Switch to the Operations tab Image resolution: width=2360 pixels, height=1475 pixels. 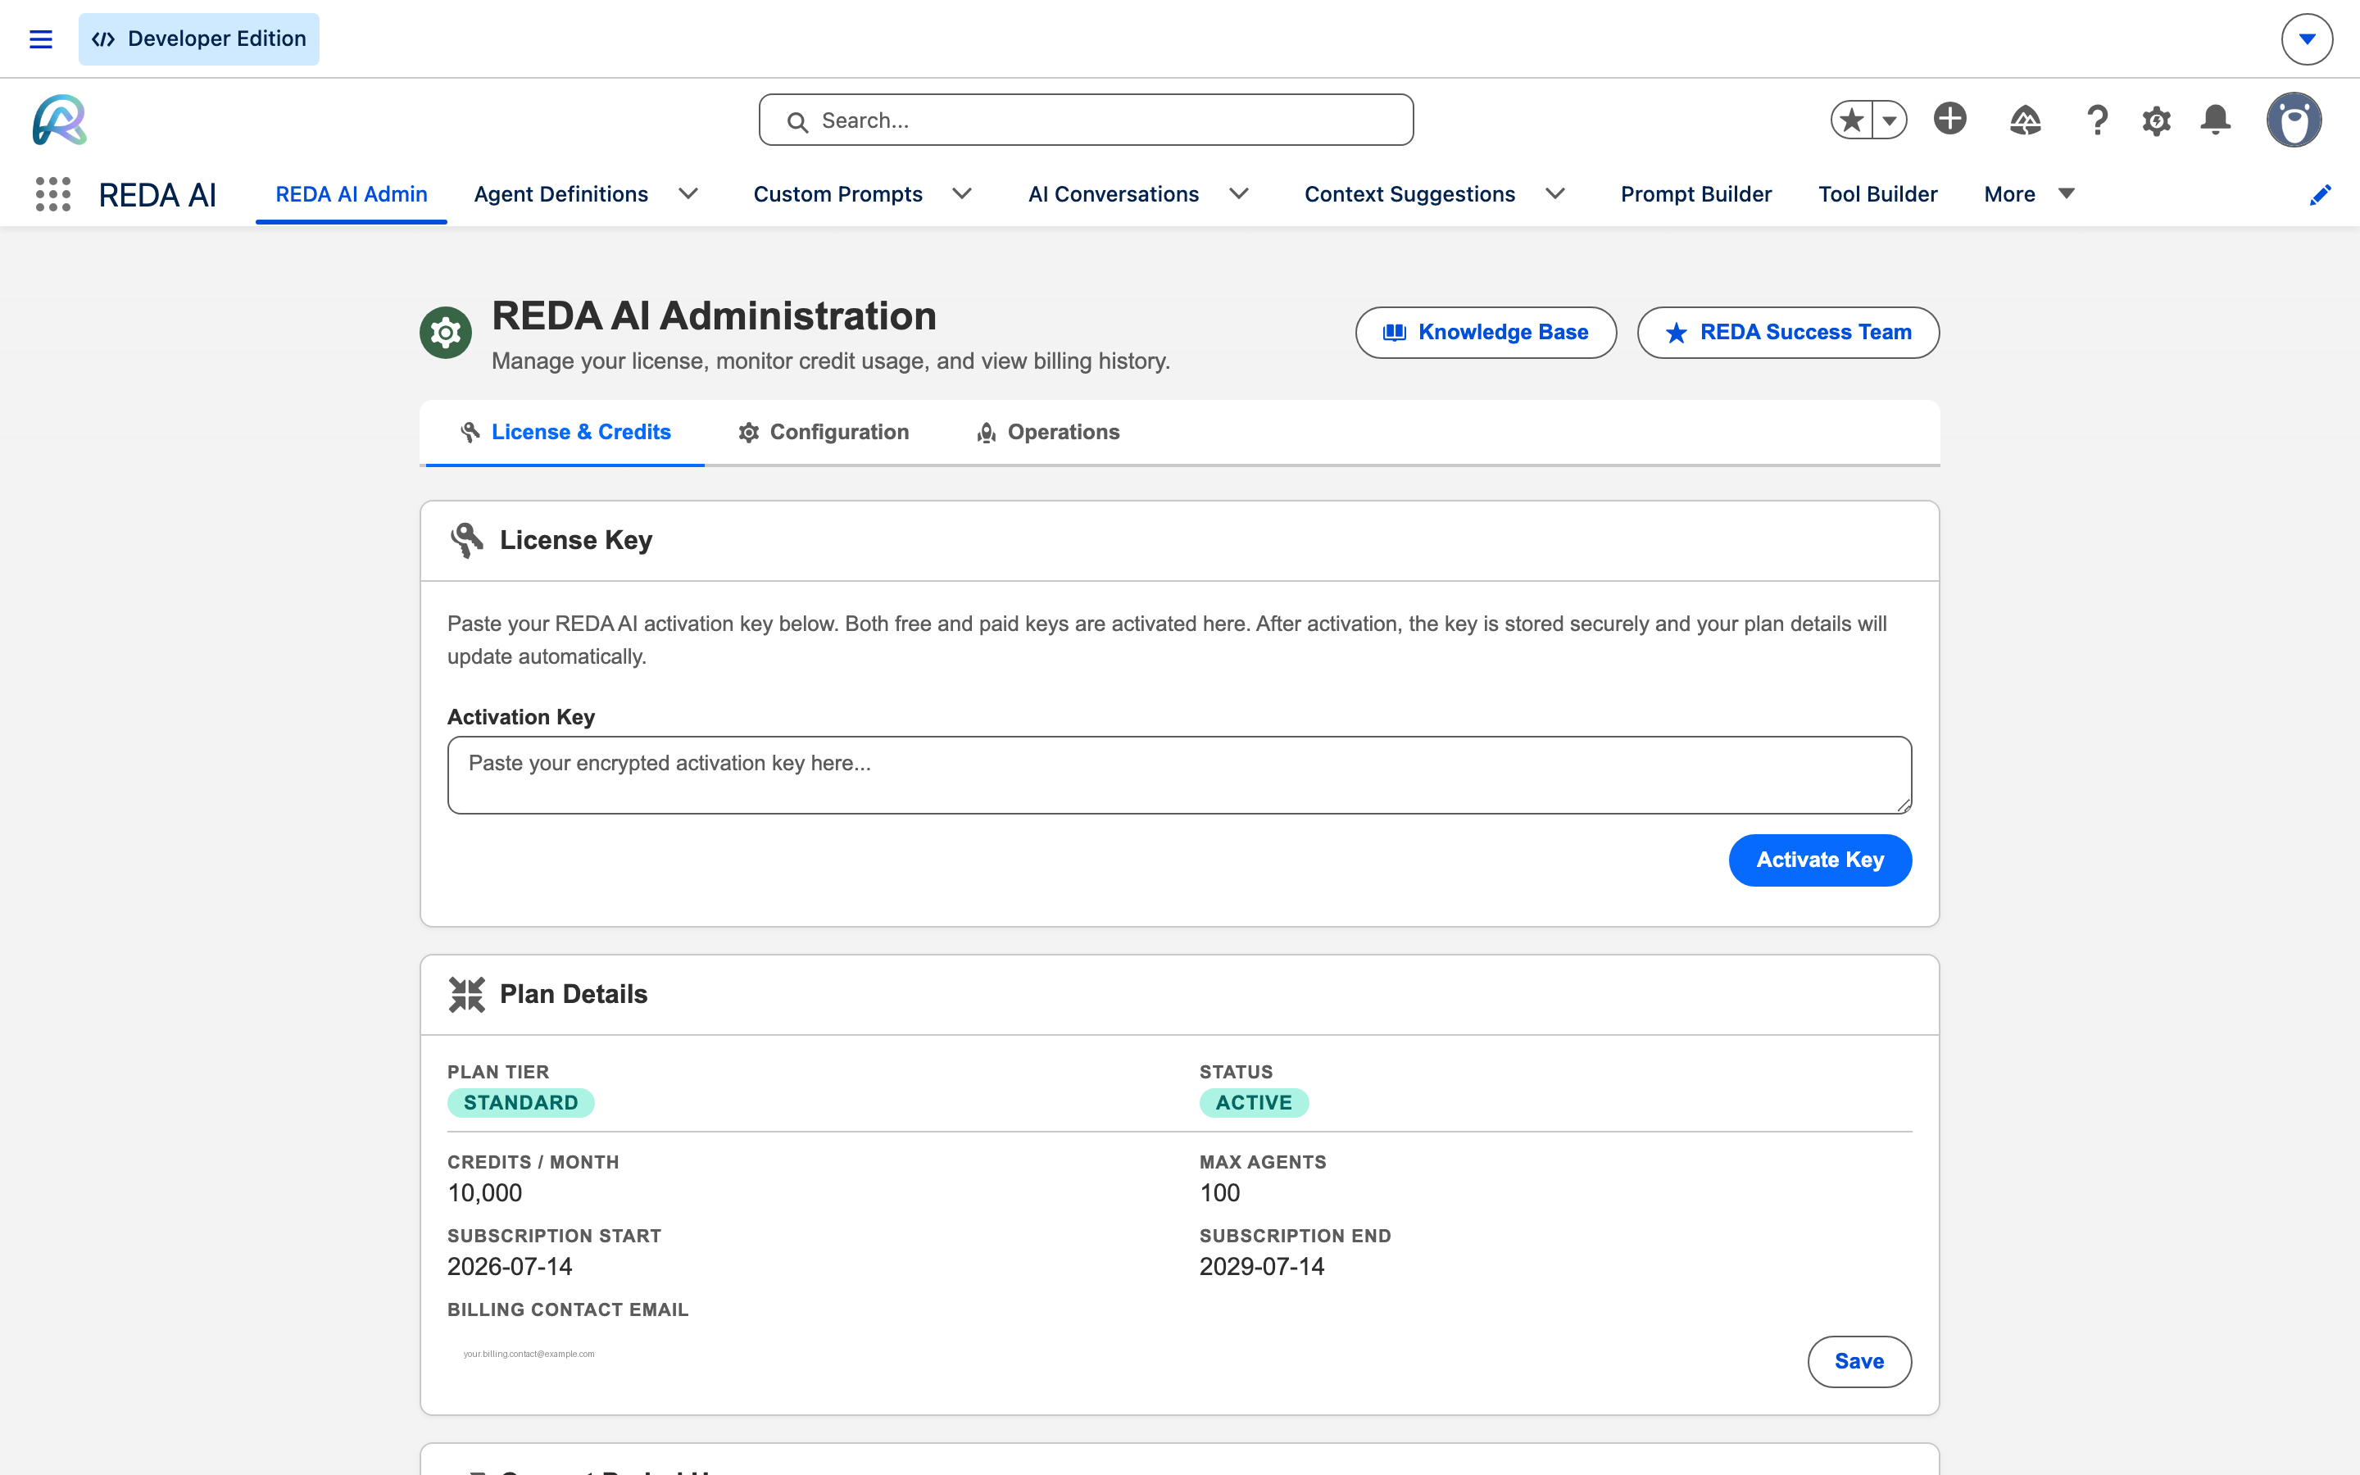[x=1048, y=432]
